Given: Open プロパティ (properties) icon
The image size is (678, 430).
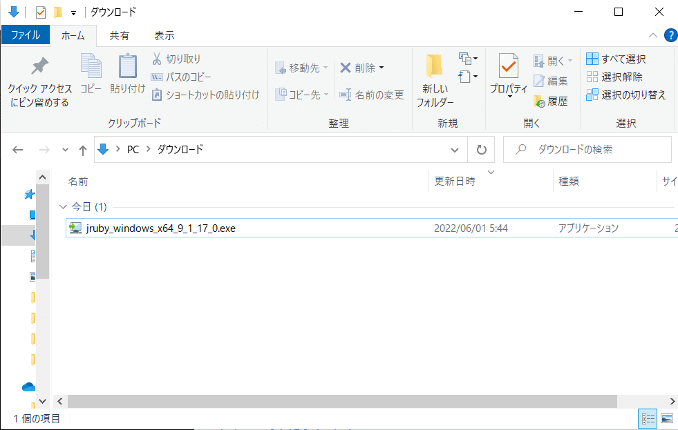Looking at the screenshot, I should tap(509, 66).
